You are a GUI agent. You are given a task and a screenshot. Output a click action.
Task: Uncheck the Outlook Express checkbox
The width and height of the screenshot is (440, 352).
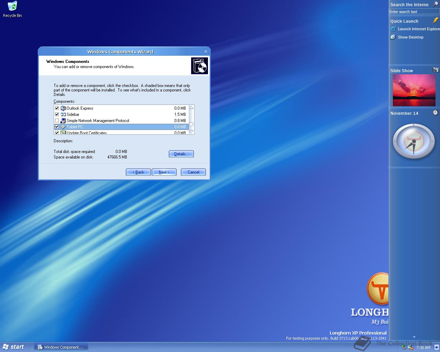point(57,108)
